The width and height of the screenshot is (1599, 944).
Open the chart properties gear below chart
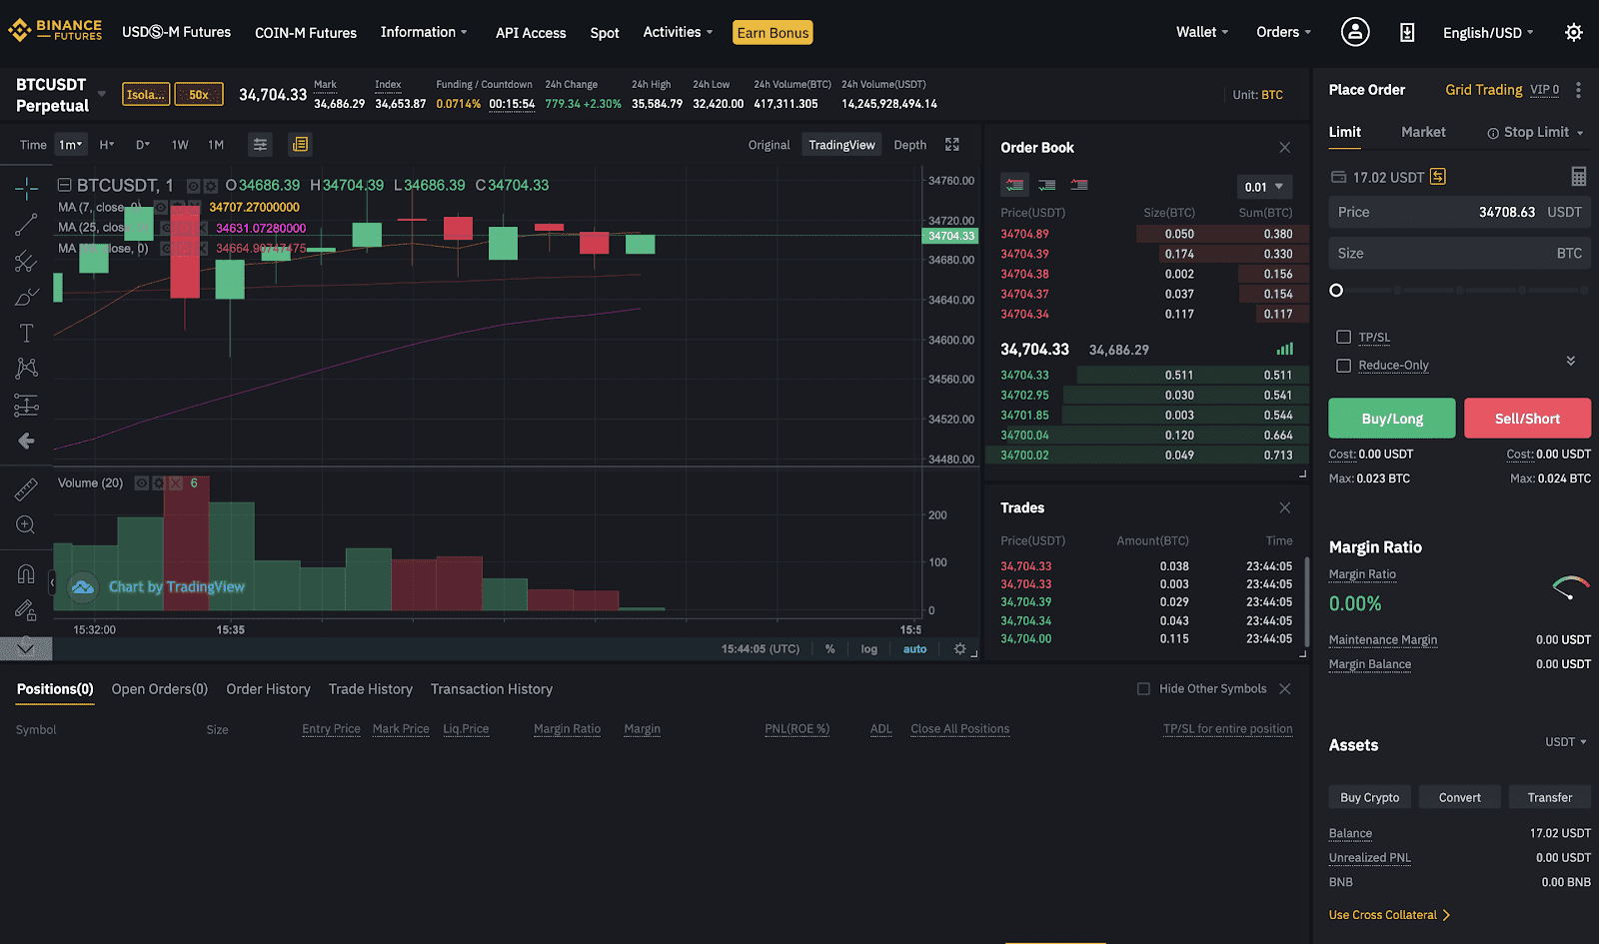(x=960, y=649)
